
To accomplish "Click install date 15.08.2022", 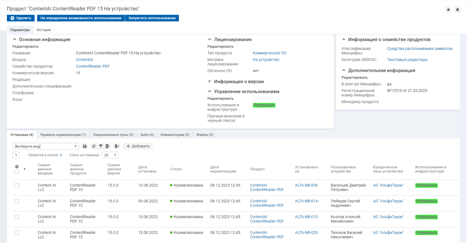I will pyautogui.click(x=148, y=233).
